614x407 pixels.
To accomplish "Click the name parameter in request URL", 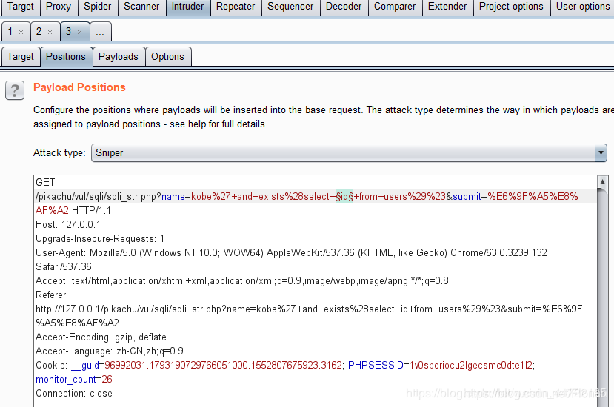I will (173, 196).
